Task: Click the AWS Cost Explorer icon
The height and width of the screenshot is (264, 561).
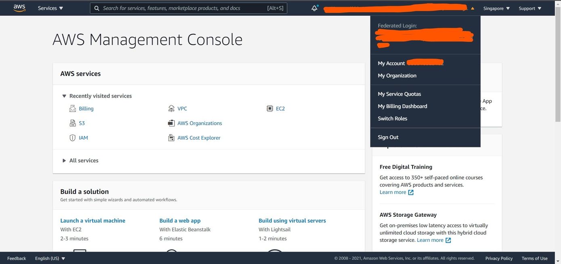Action: (x=171, y=138)
